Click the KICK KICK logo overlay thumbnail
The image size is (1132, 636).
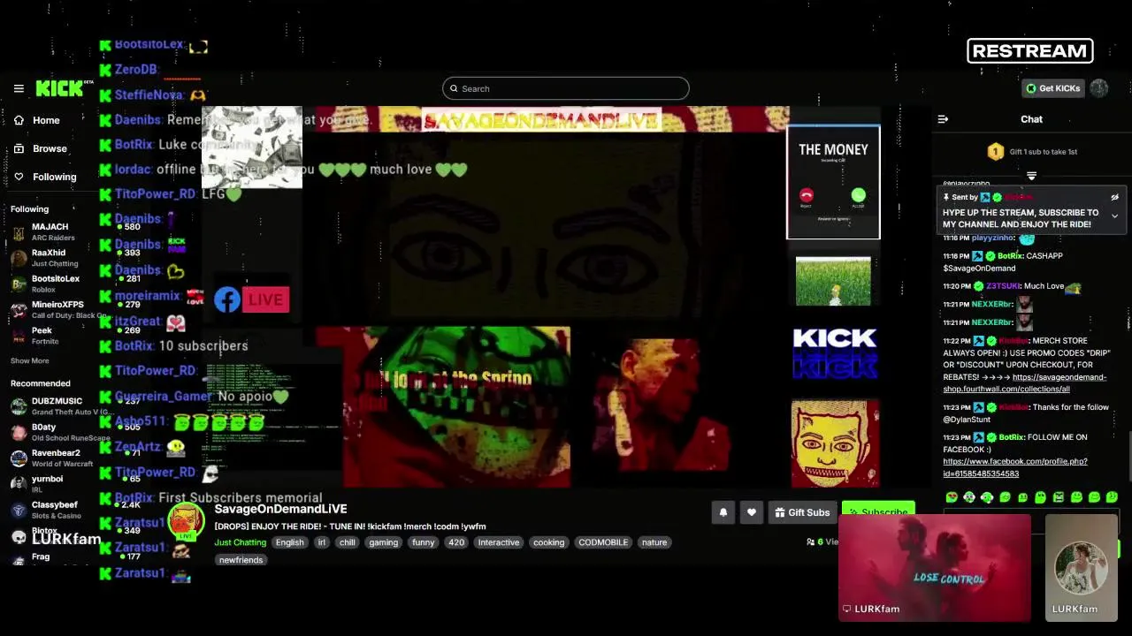(835, 352)
